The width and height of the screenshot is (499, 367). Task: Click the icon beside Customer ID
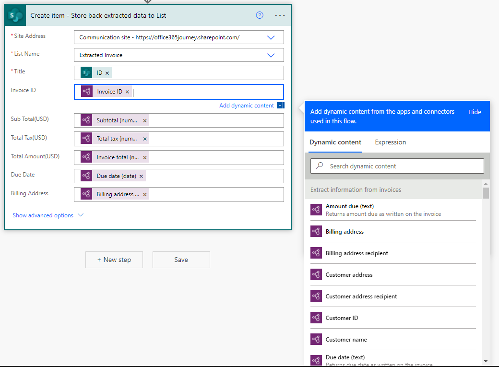[x=316, y=318]
